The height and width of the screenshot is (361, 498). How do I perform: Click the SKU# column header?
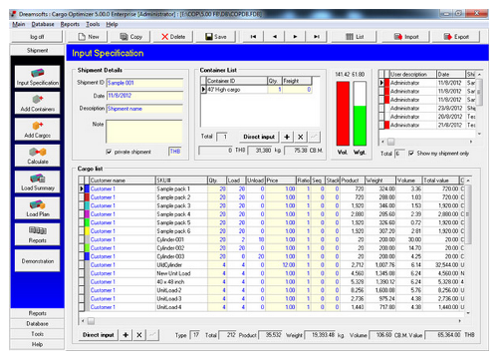[181, 180]
